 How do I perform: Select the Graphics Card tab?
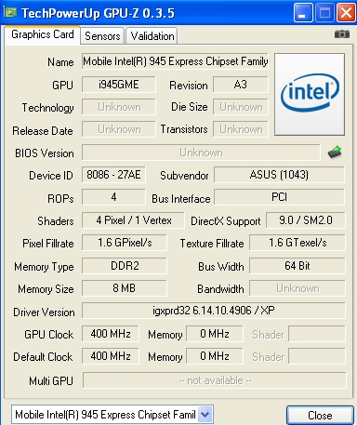click(x=43, y=34)
